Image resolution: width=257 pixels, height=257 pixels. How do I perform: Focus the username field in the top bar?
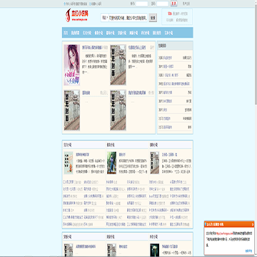141,4
